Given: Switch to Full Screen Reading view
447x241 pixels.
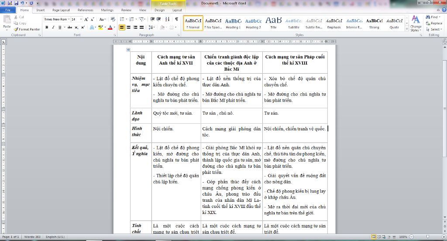Looking at the screenshot, I should click(x=379, y=237).
